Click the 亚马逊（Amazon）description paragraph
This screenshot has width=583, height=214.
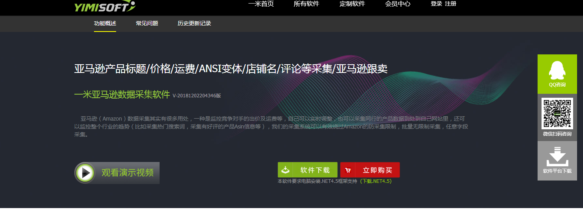point(271,127)
